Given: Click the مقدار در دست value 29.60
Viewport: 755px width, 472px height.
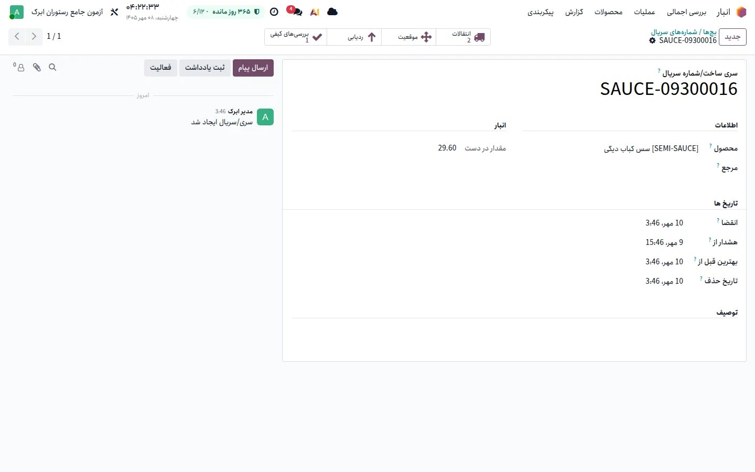Looking at the screenshot, I should coord(447,148).
